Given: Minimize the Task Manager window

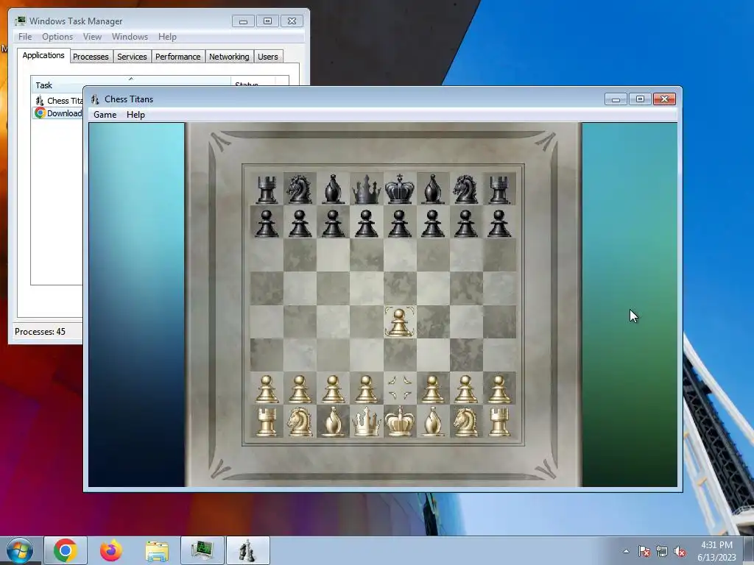Looking at the screenshot, I should tap(243, 21).
